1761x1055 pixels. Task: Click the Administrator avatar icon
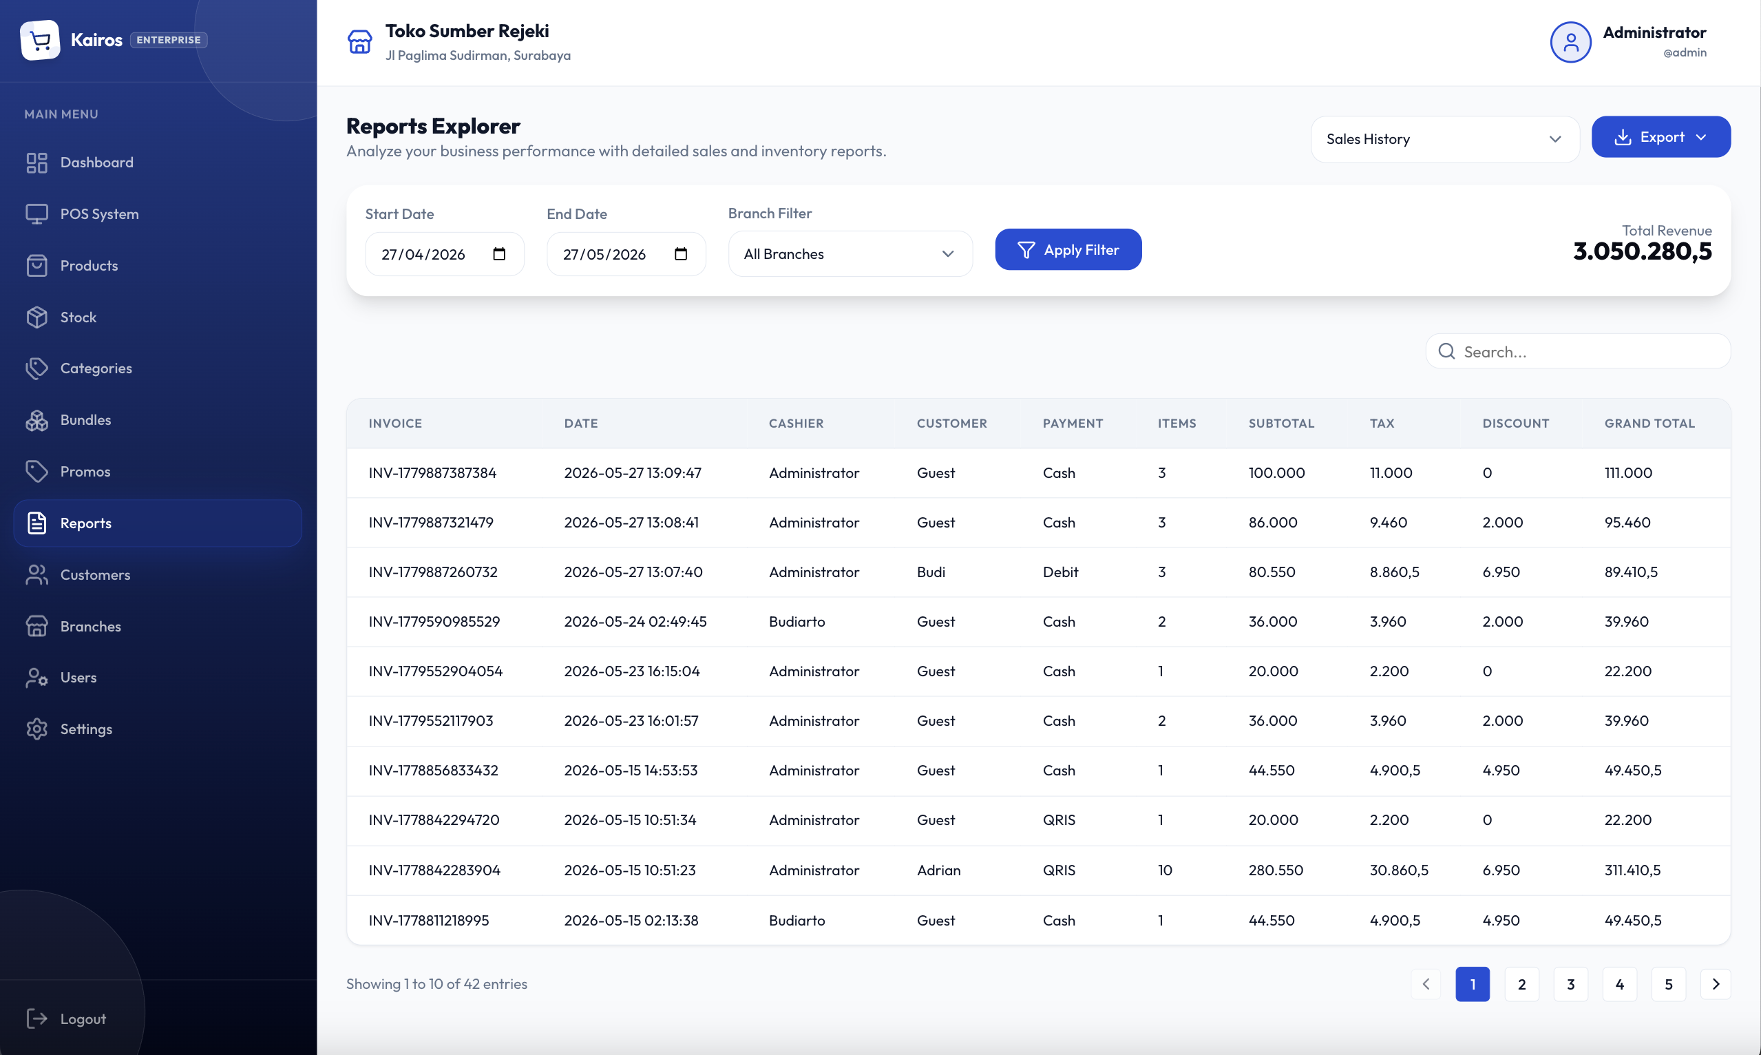1570,42
